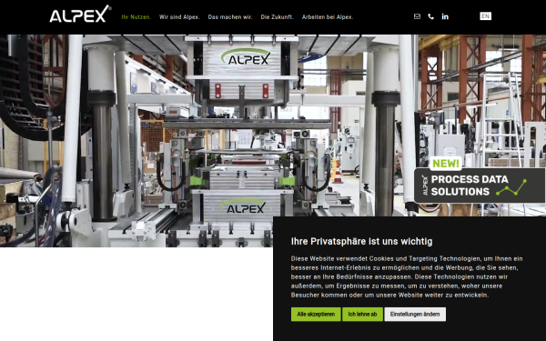This screenshot has height=341, width=546.
Task: Decline cookies with 'Ich lehne ab'
Action: tap(362, 315)
